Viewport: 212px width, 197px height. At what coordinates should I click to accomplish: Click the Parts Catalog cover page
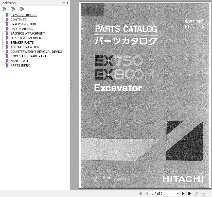[145, 95]
